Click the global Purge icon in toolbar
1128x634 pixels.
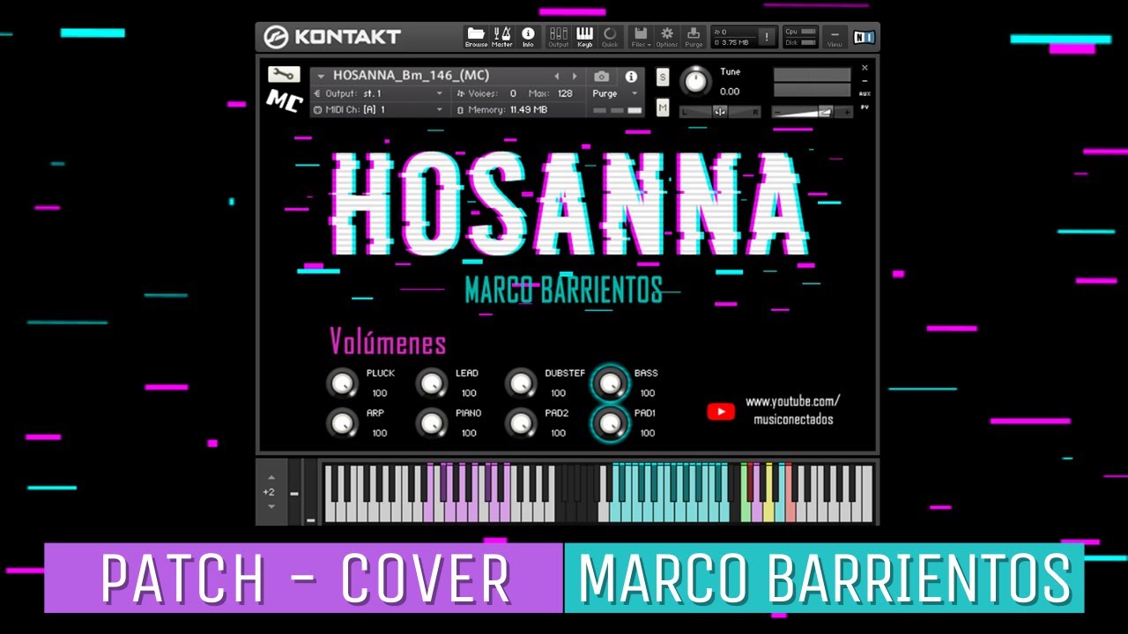click(x=694, y=37)
